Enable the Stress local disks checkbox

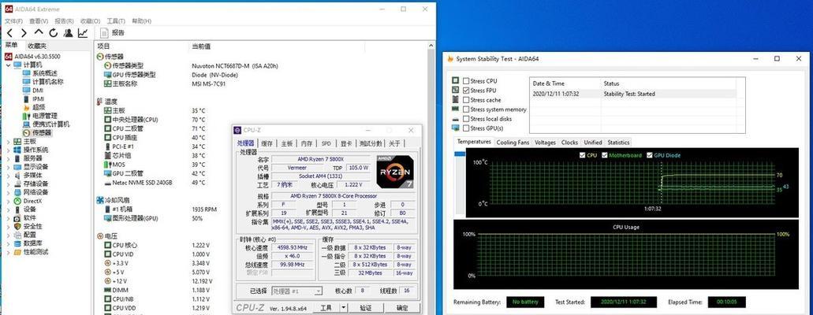(466, 119)
